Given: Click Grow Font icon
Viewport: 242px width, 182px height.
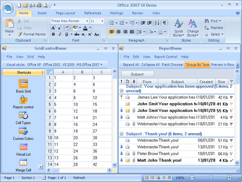Looking at the screenshot, I should tap(53, 28).
